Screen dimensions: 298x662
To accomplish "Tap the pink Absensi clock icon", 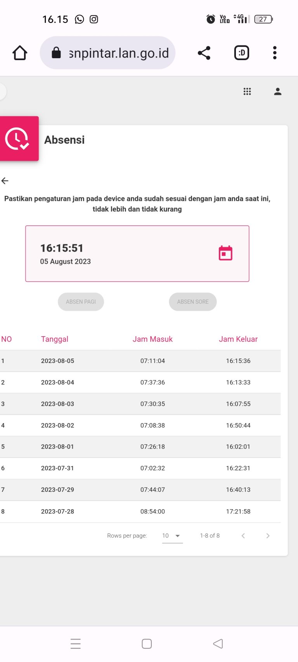I will tap(18, 138).
